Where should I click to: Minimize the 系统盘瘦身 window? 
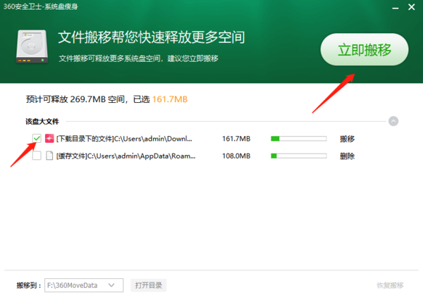pos(396,8)
